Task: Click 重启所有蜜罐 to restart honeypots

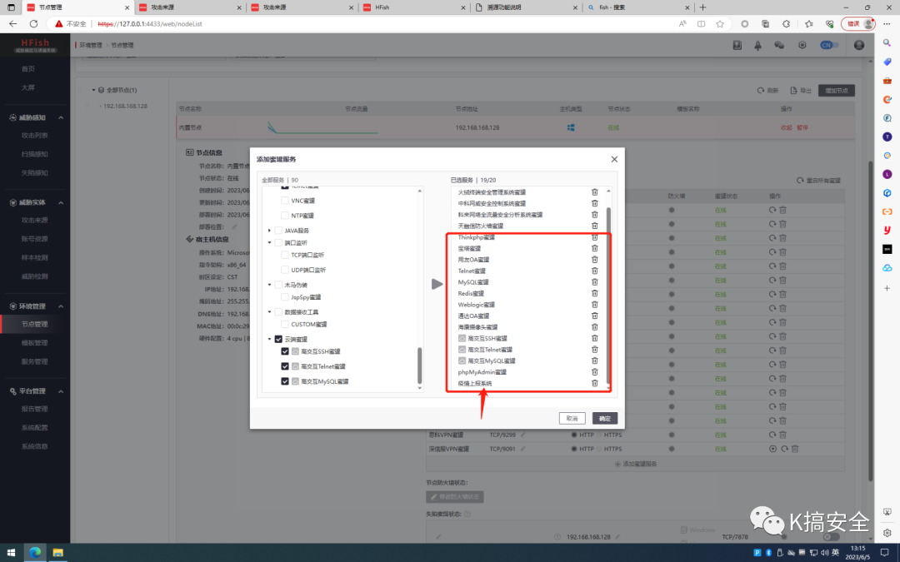Action: click(x=818, y=181)
